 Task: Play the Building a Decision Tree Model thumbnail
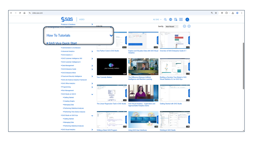click(x=175, y=67)
